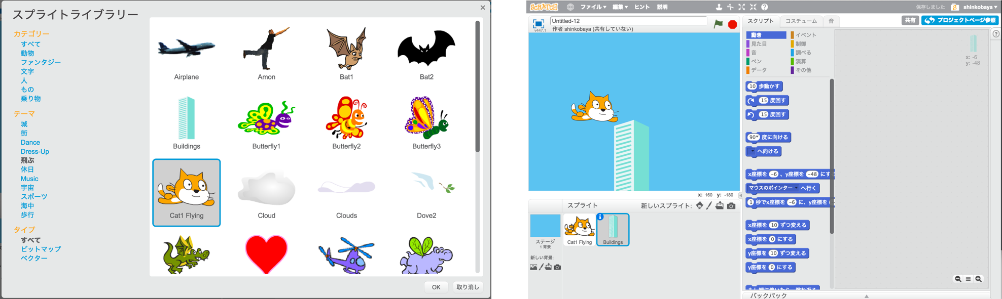Filter library by 動物 category

click(27, 53)
